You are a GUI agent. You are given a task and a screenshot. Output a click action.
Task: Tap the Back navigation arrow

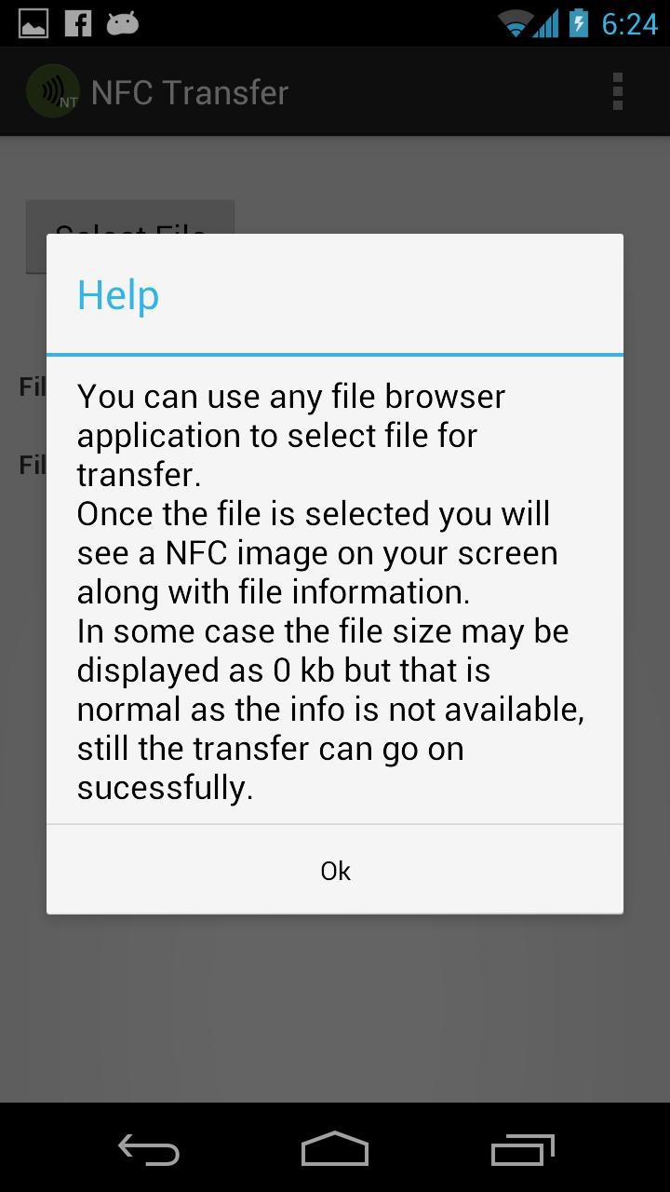pyautogui.click(x=149, y=1149)
